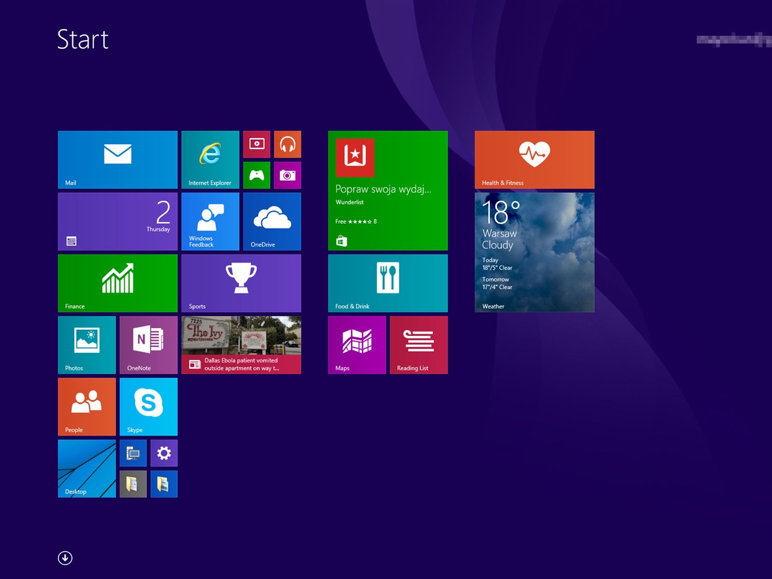Open the Finance tile
Image resolution: width=772 pixels, height=579 pixels.
[118, 283]
